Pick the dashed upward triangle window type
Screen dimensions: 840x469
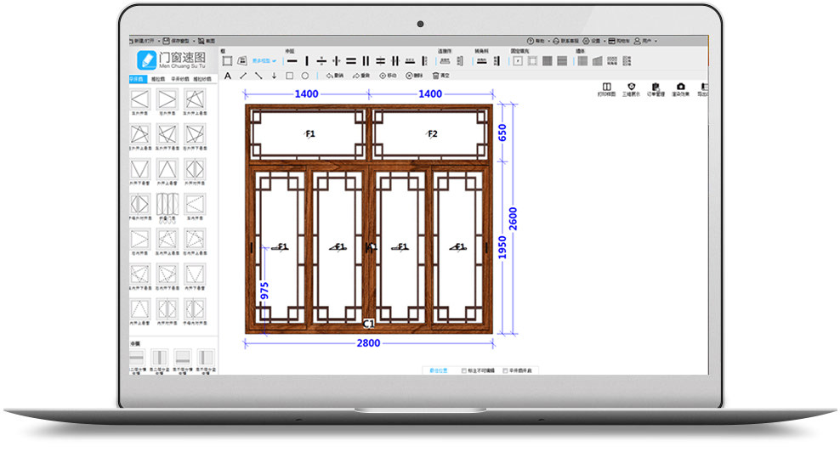coord(139,309)
